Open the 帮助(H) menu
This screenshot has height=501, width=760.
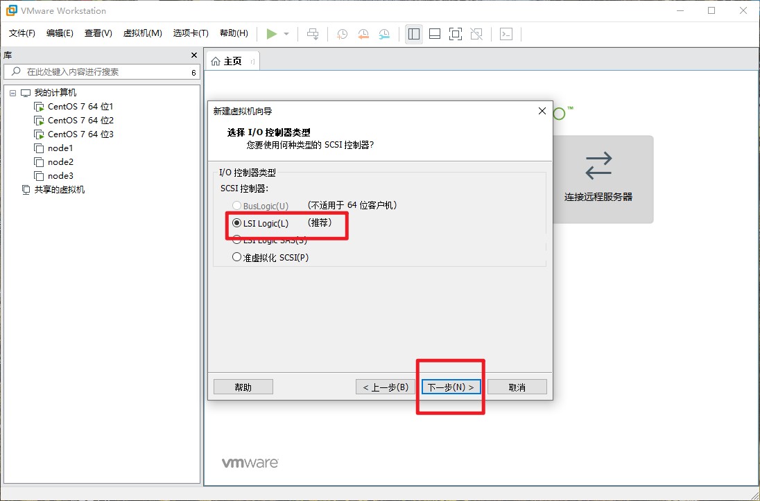tap(234, 33)
